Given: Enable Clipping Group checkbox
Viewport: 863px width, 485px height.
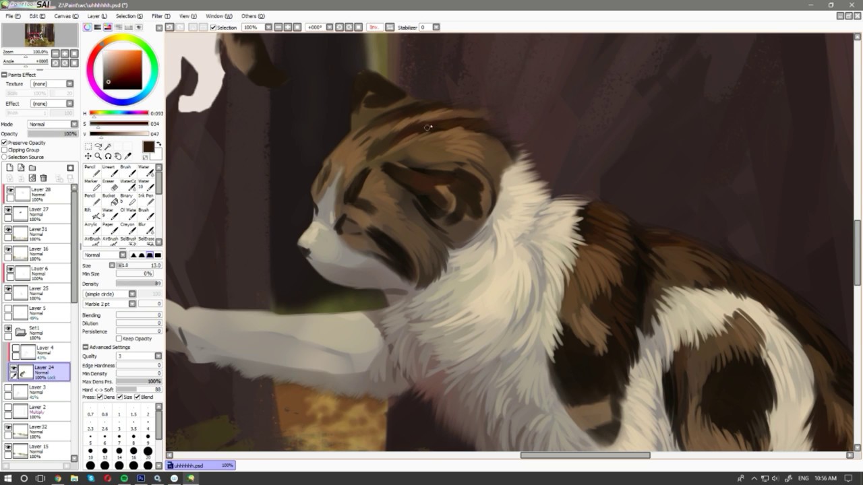Looking at the screenshot, I should click(x=5, y=150).
